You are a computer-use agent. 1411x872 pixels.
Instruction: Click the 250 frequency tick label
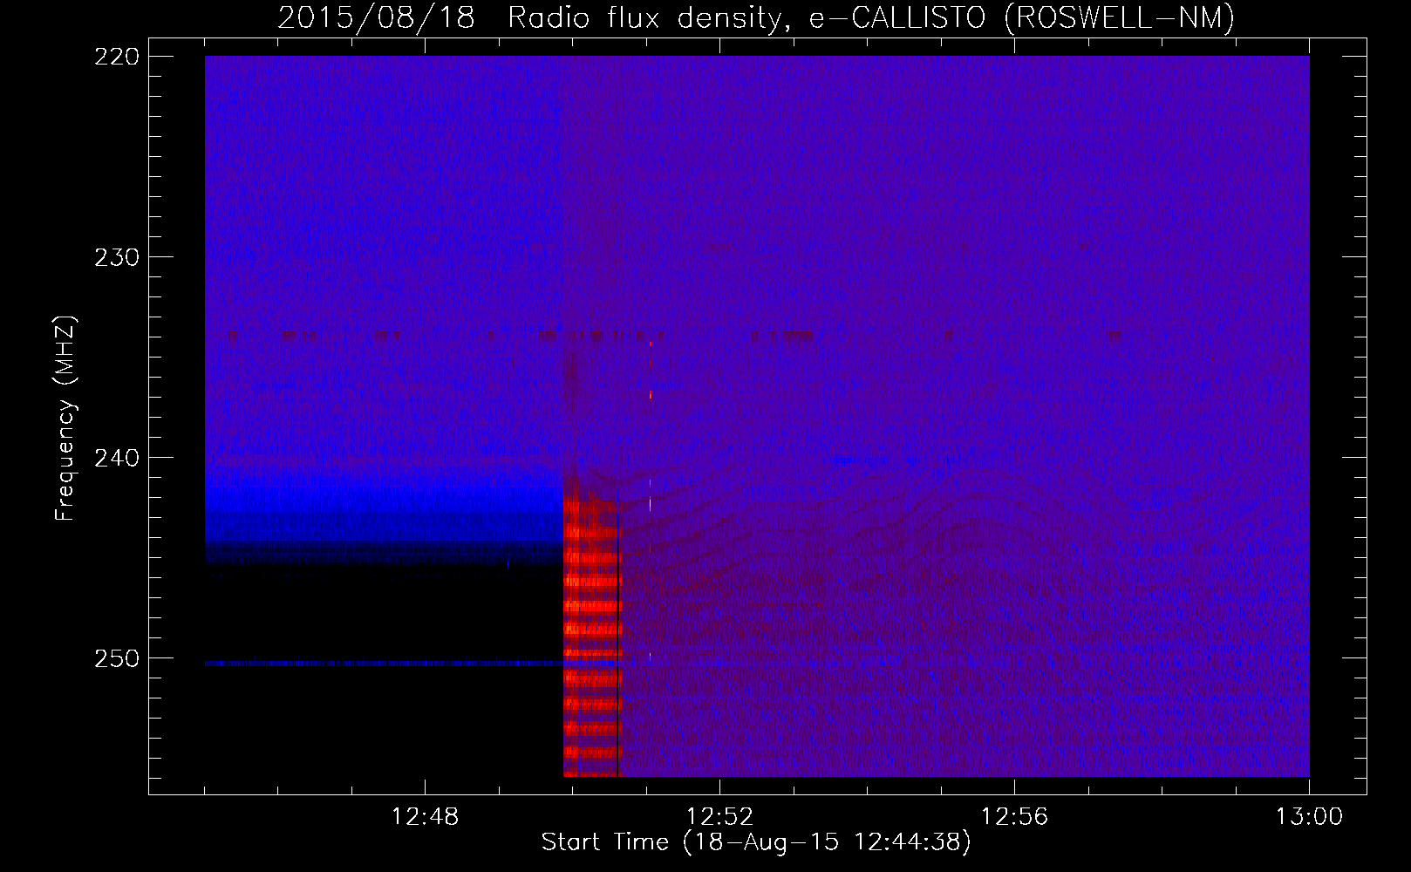pyautogui.click(x=116, y=658)
